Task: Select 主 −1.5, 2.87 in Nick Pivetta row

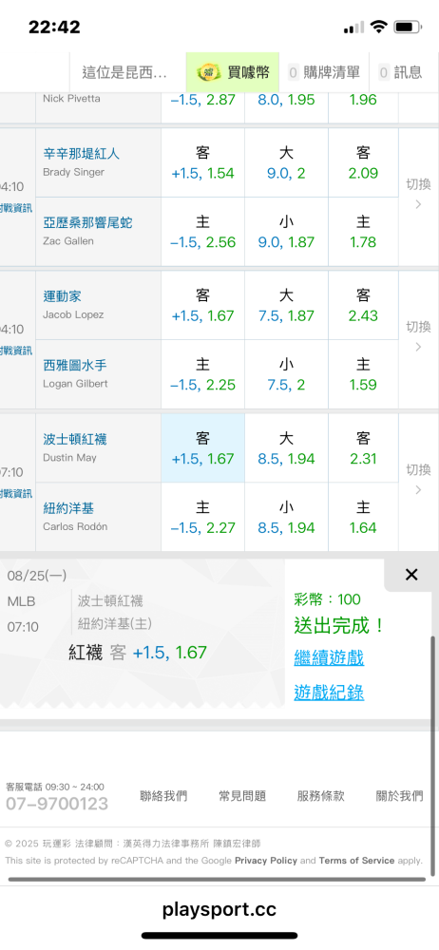Action: (202, 107)
